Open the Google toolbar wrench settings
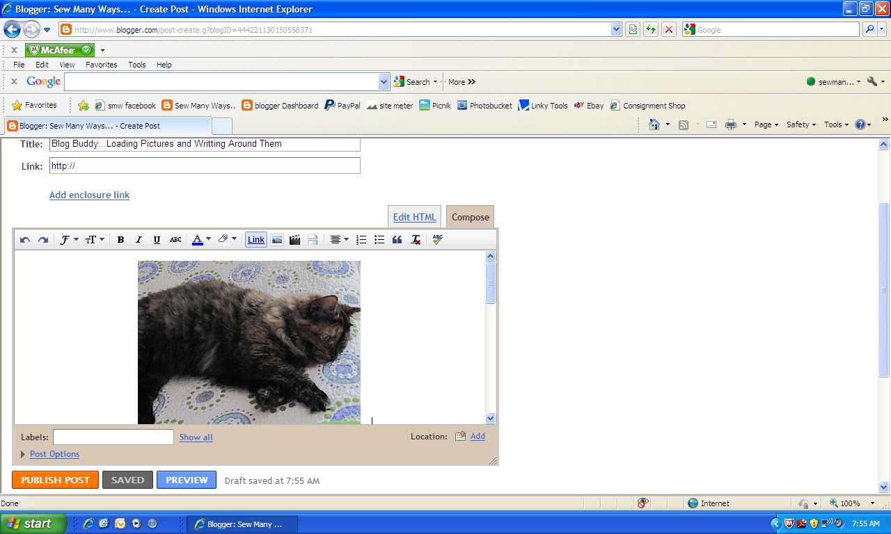The height and width of the screenshot is (534, 891). tap(876, 81)
